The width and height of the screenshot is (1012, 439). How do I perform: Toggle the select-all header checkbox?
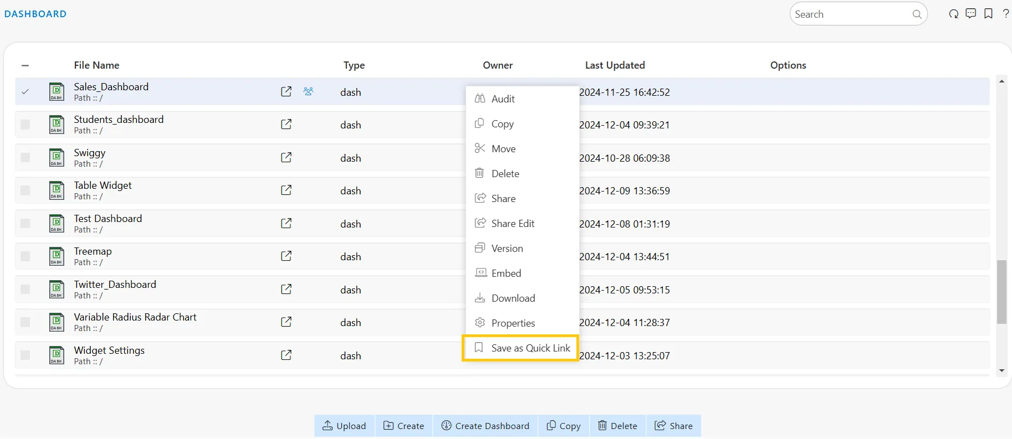coord(25,65)
